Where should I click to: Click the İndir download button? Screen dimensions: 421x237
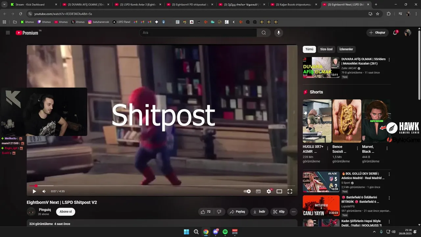click(259, 212)
